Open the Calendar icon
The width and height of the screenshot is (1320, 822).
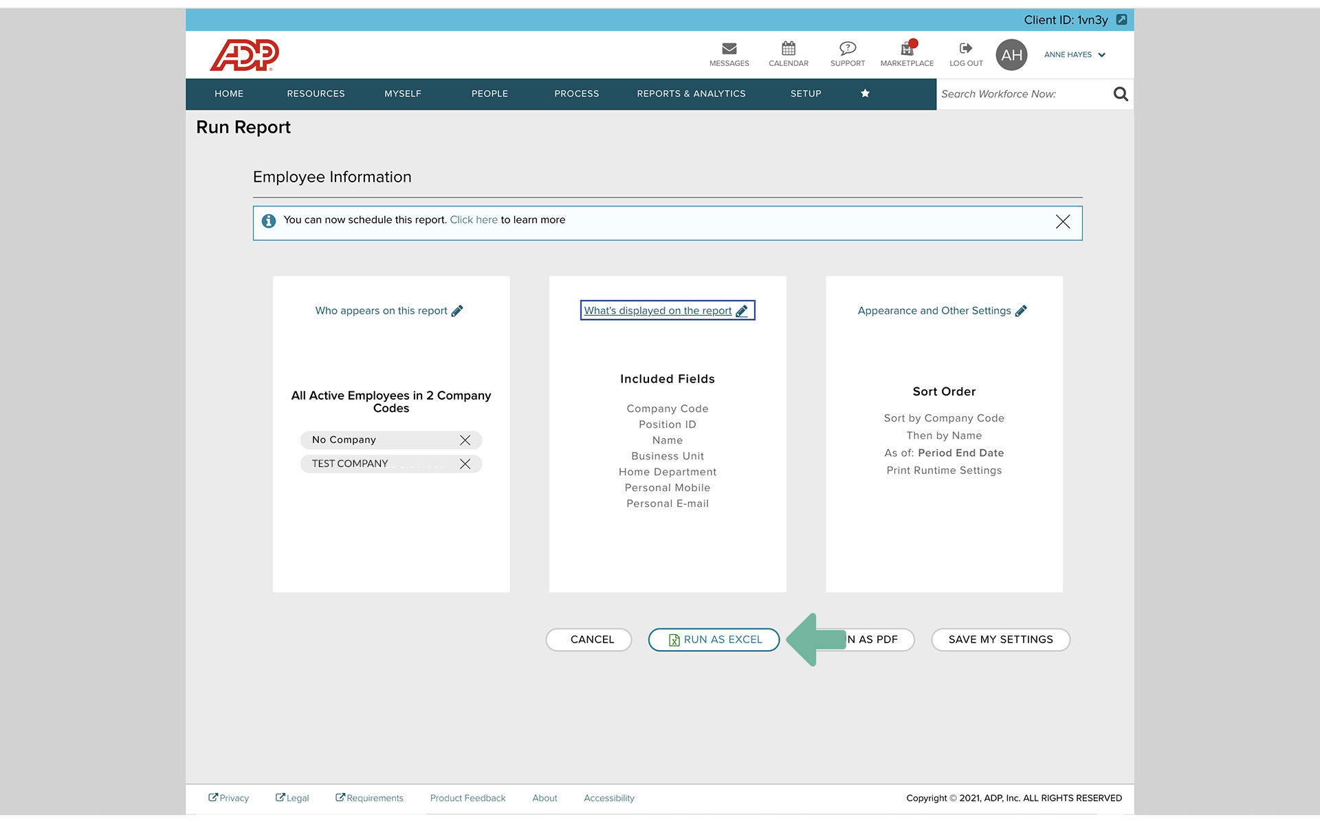tap(789, 48)
